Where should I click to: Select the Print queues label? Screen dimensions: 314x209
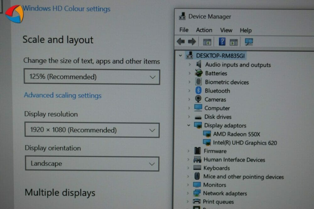click(x=218, y=201)
